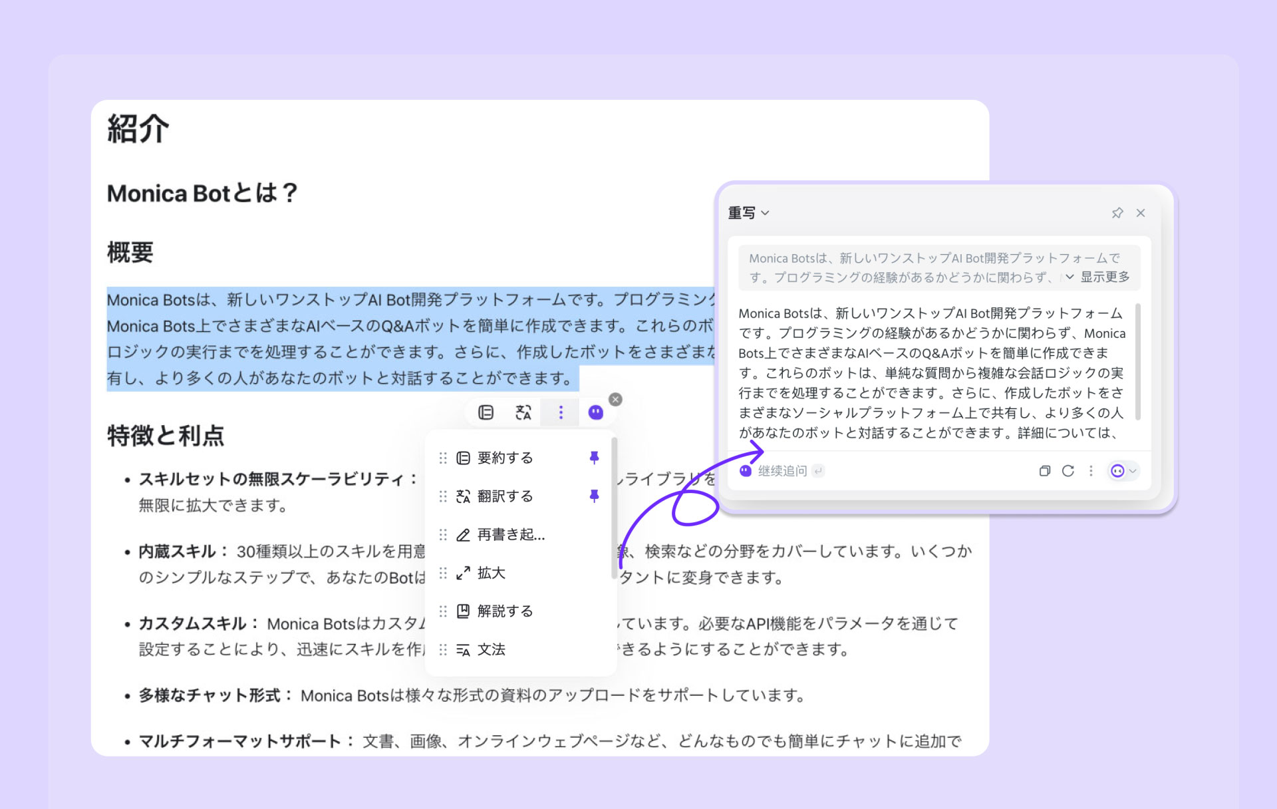Screen dimensions: 1277x809
Task: Click the expand arrows icon next to 拡大
Action: click(464, 573)
